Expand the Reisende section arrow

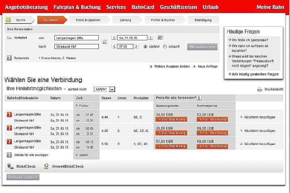(x=9, y=58)
